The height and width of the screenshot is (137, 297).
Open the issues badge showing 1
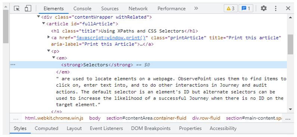coord(246,9)
